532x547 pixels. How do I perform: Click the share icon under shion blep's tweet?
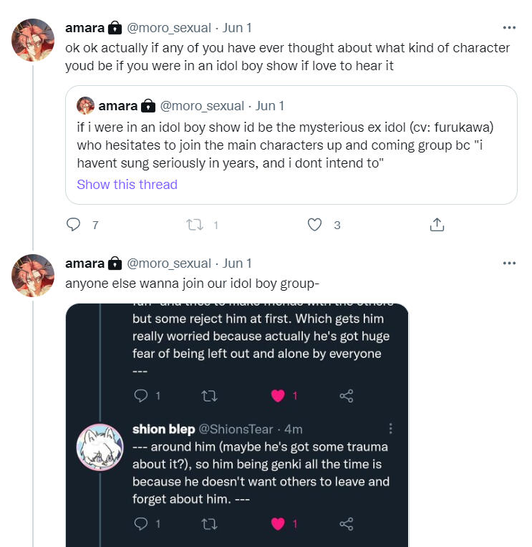click(x=346, y=524)
